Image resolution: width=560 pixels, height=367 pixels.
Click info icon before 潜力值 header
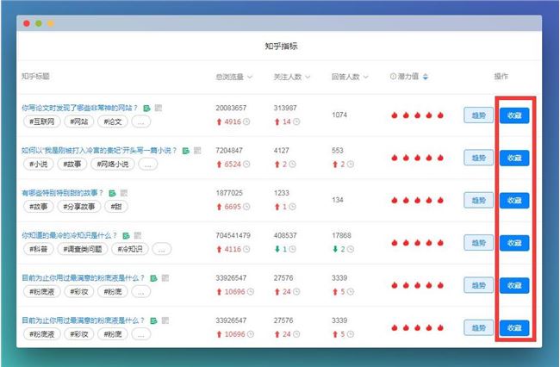[393, 77]
